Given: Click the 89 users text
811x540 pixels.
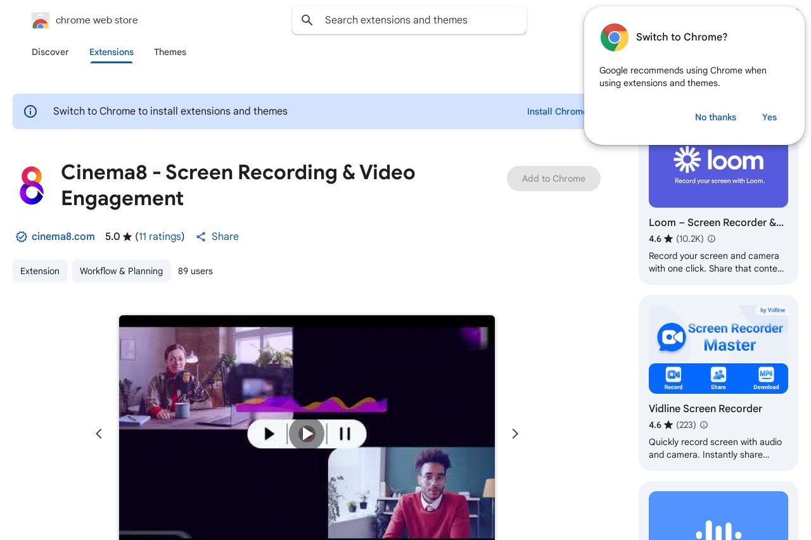Looking at the screenshot, I should (195, 271).
